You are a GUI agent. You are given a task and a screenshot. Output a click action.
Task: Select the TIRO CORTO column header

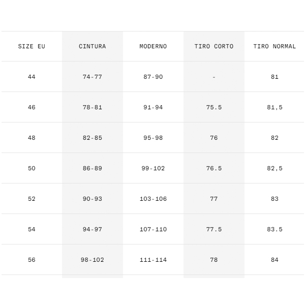(x=214, y=46)
